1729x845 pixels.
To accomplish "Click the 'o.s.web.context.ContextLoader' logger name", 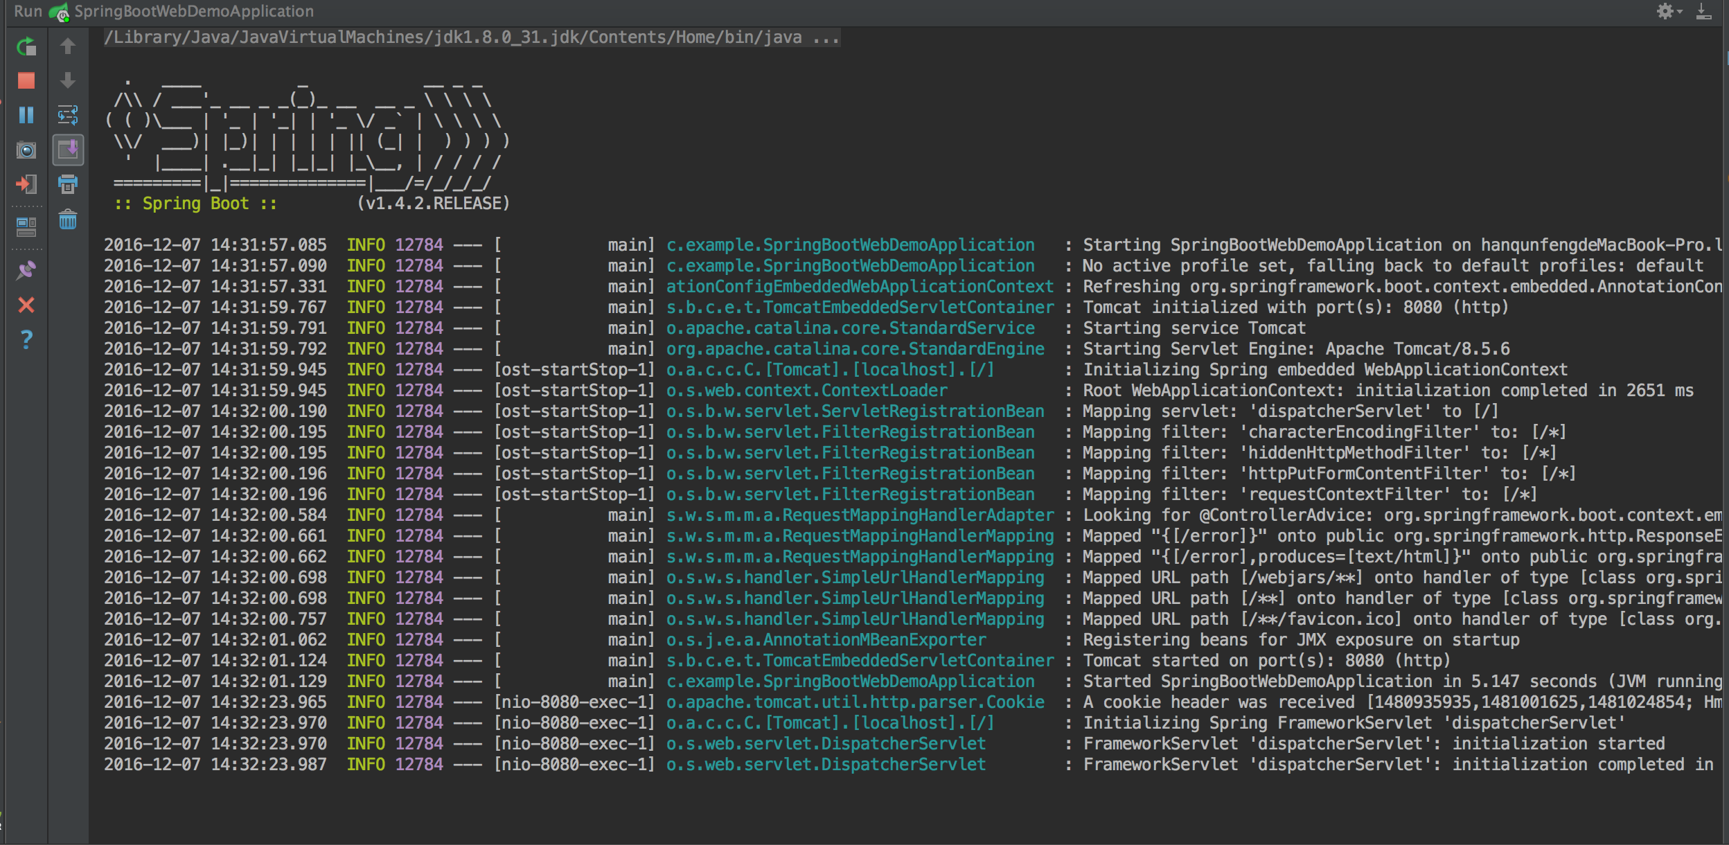I will coord(806,391).
